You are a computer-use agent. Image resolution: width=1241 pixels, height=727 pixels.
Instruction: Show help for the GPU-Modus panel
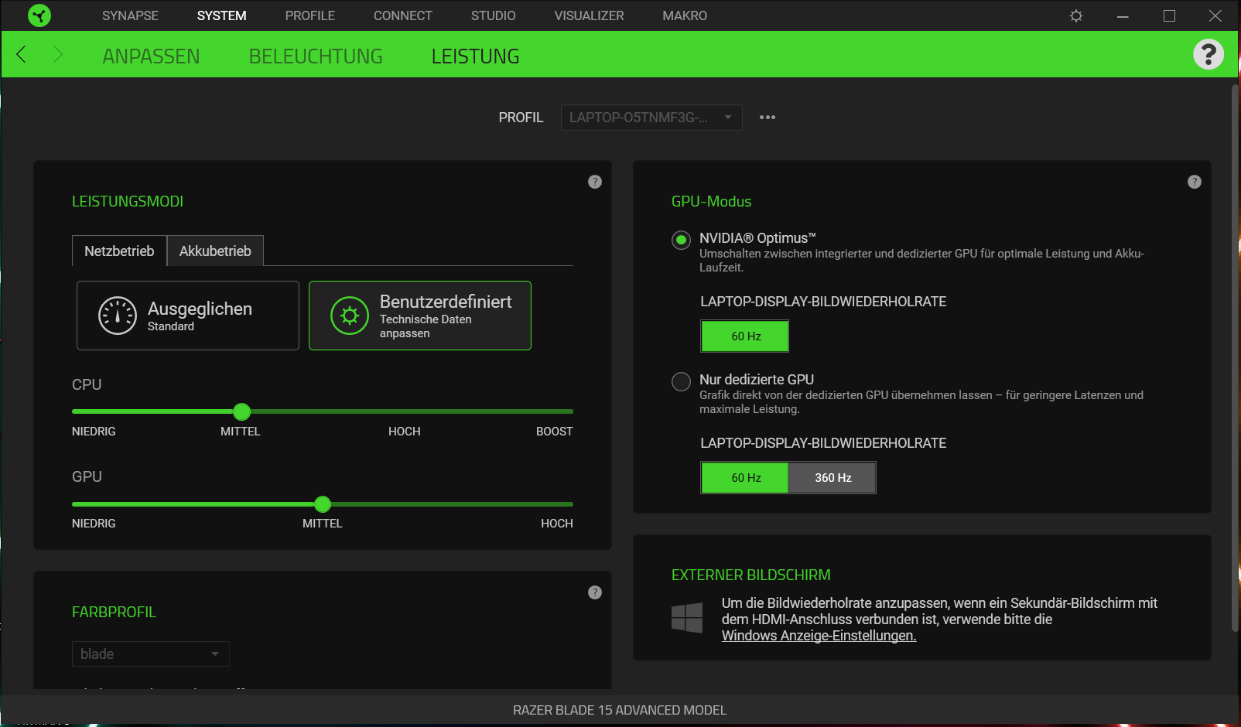point(1194,182)
